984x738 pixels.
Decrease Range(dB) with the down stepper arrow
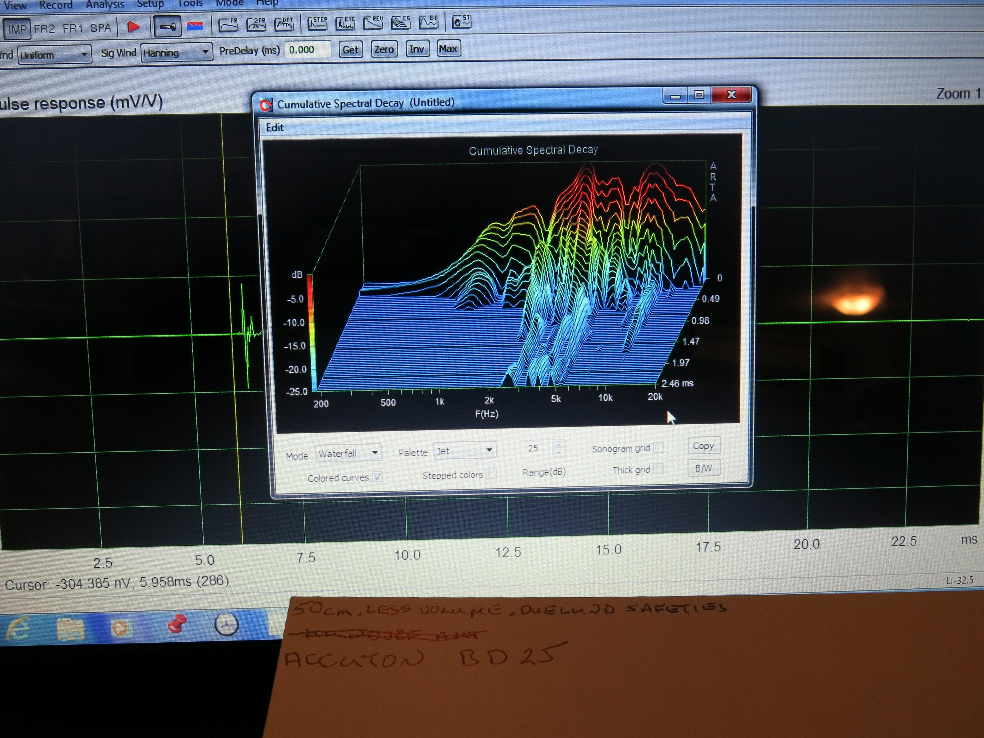(x=558, y=452)
